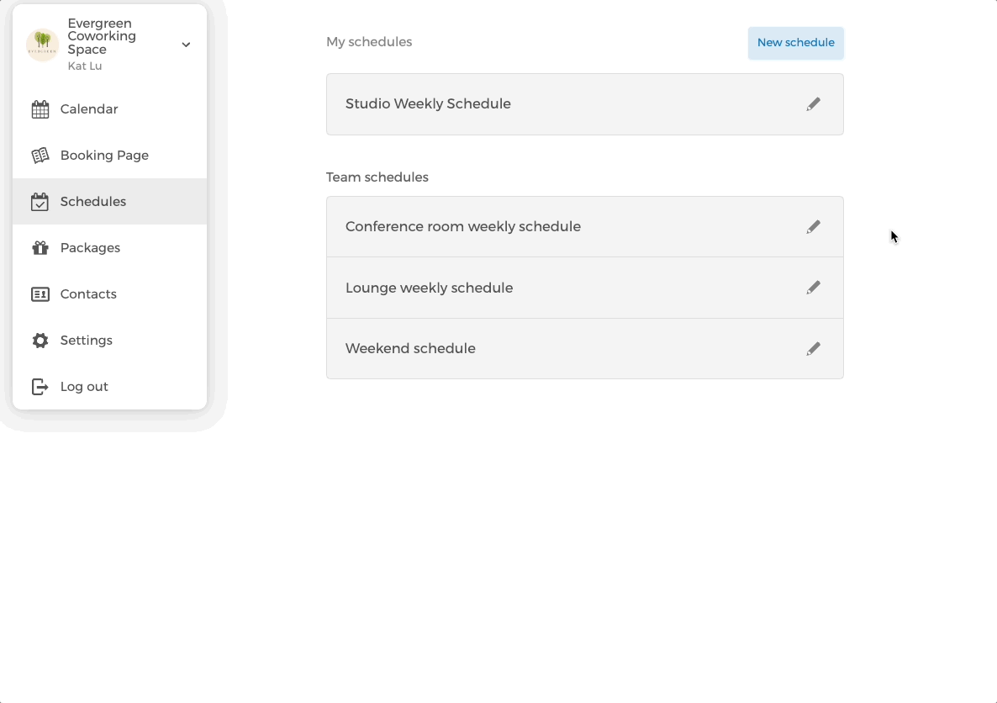Viewport: 997px width, 703px height.
Task: Select the Log out option
Action: click(84, 386)
